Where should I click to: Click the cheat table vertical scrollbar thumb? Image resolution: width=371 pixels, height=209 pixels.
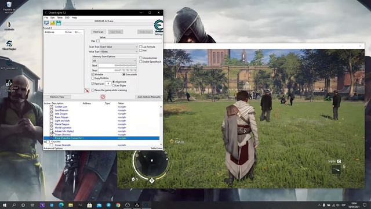coord(161,114)
